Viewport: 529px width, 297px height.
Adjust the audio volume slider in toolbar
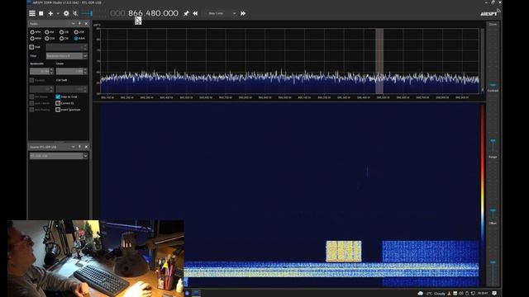[87, 13]
